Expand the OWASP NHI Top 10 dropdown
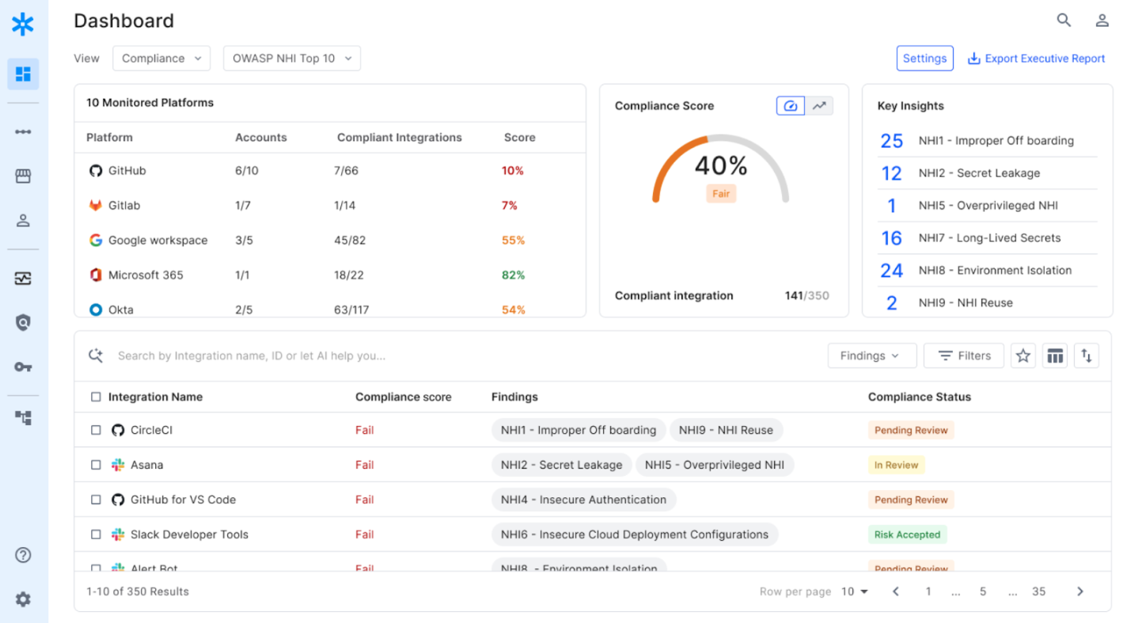The width and height of the screenshot is (1131, 623). point(291,59)
